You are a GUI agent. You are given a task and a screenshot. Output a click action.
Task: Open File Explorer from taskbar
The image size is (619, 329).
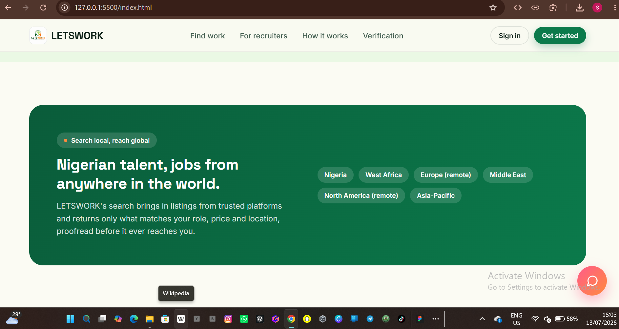click(x=150, y=319)
